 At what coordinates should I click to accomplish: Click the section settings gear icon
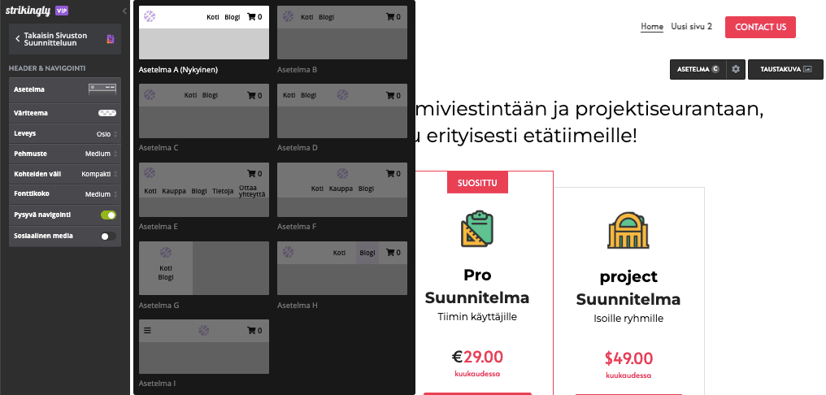tap(736, 69)
